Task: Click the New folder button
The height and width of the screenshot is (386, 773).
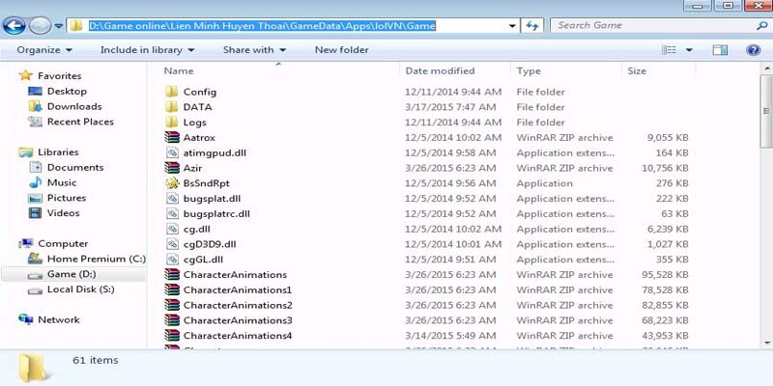Action: [x=341, y=49]
